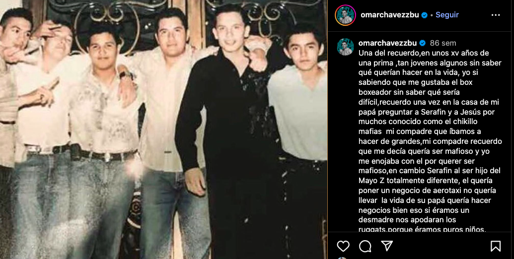This screenshot has height=259, width=514.
Task: Click the verified badge in the header
Action: tap(424, 15)
